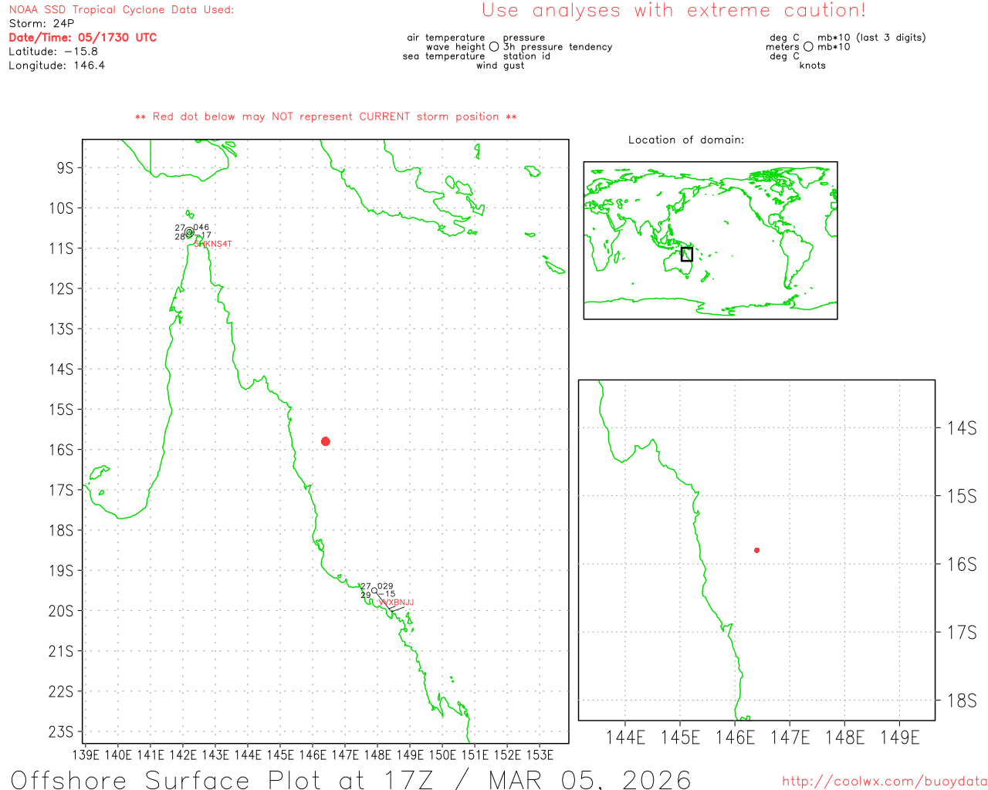This screenshot has width=988, height=790.
Task: Select station id label VVXBNJJ
Action: tap(397, 603)
